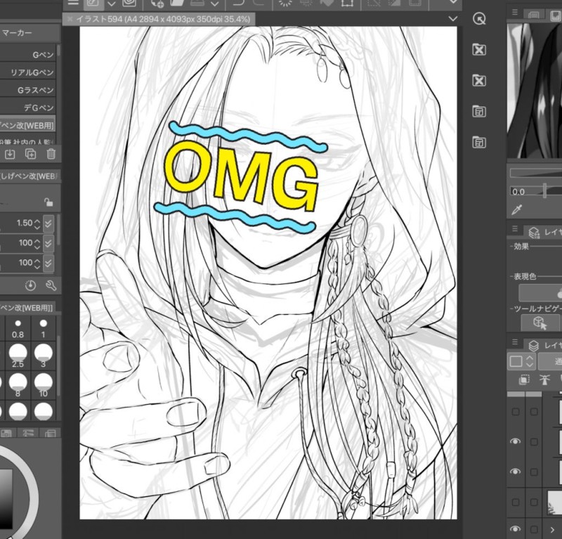Toggle the tool property lock icon
Image resolution: width=562 pixels, height=539 pixels.
point(48,202)
